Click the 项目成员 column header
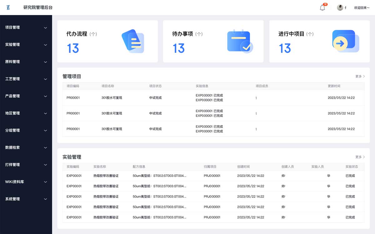Image resolution: width=375 pixels, height=234 pixels. [x=262, y=86]
